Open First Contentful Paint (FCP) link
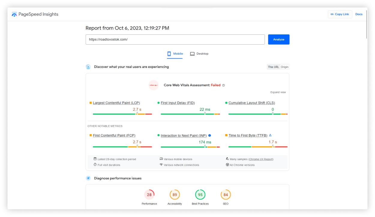The image size is (375, 217). point(114,136)
